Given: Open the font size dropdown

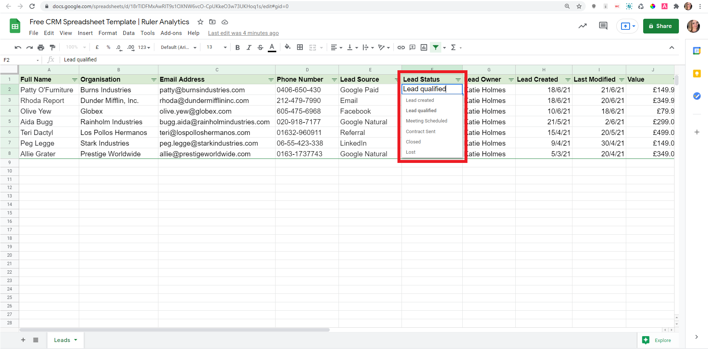Looking at the screenshot, I should pyautogui.click(x=215, y=47).
